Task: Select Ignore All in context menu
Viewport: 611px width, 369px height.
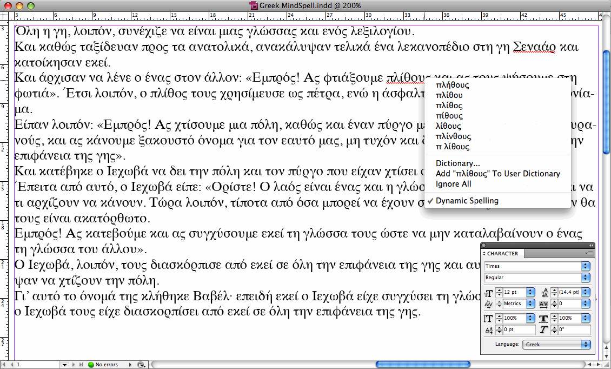Action: click(453, 184)
